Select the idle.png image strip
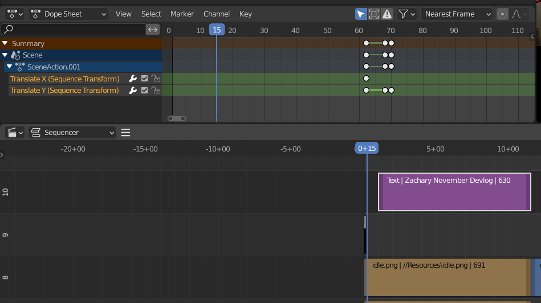541x303 pixels. 448,277
